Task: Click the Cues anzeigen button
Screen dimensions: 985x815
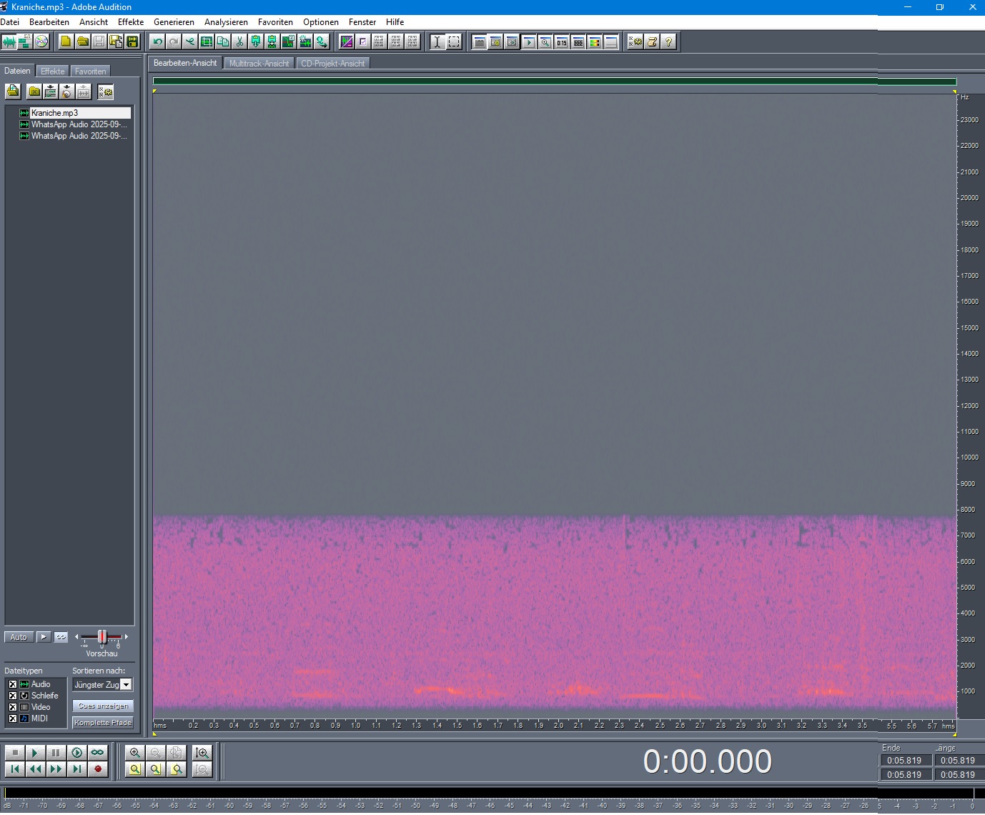Action: (x=103, y=706)
